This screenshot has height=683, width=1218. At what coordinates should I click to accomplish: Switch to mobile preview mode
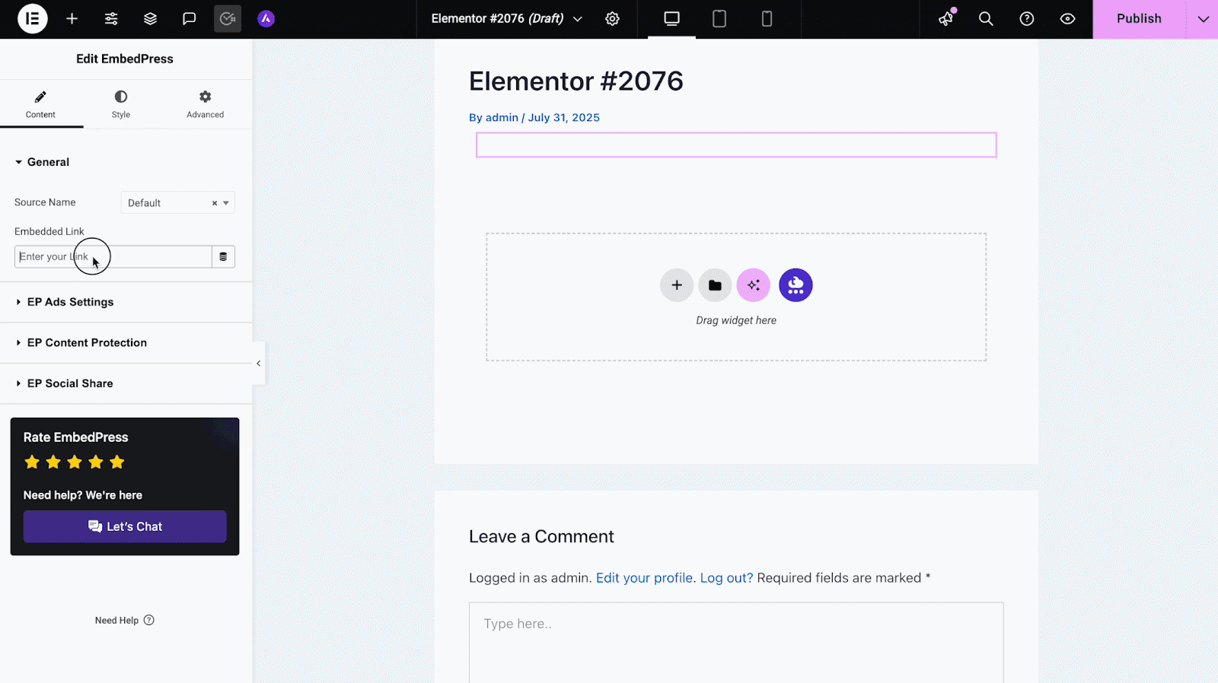767,19
